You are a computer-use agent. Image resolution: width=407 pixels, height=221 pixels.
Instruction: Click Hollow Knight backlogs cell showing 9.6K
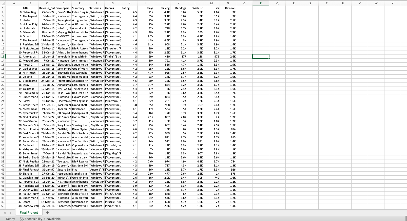(179, 24)
